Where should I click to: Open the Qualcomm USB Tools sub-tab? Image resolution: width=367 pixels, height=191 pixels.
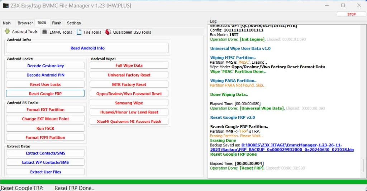click(128, 32)
